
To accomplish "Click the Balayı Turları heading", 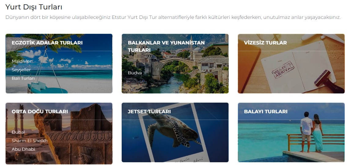I will click(266, 111).
